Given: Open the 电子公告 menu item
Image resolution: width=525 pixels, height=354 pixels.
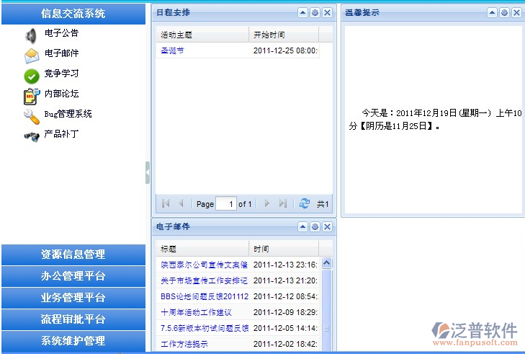Looking at the screenshot, I should pos(62,33).
